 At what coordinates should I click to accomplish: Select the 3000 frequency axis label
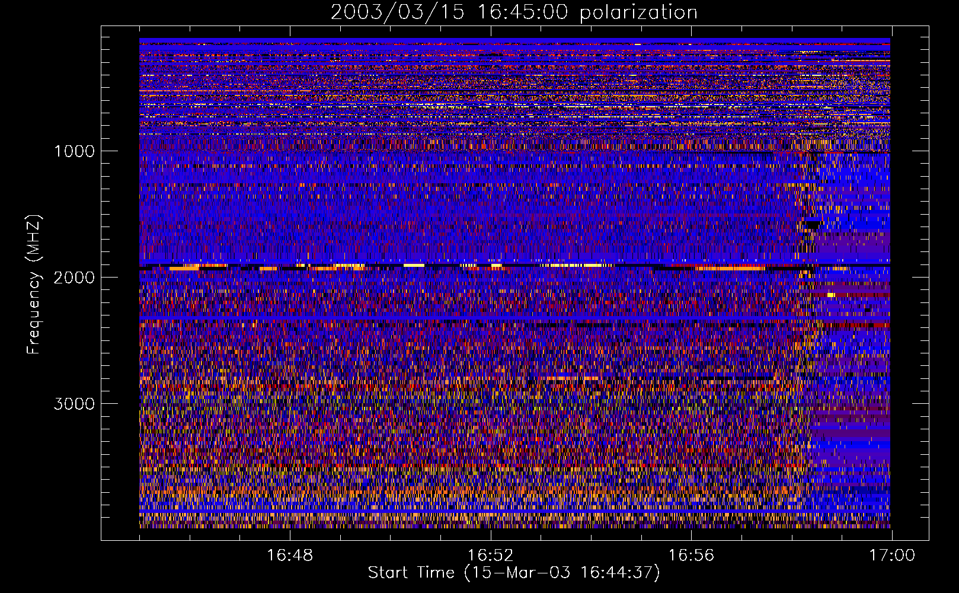(74, 404)
